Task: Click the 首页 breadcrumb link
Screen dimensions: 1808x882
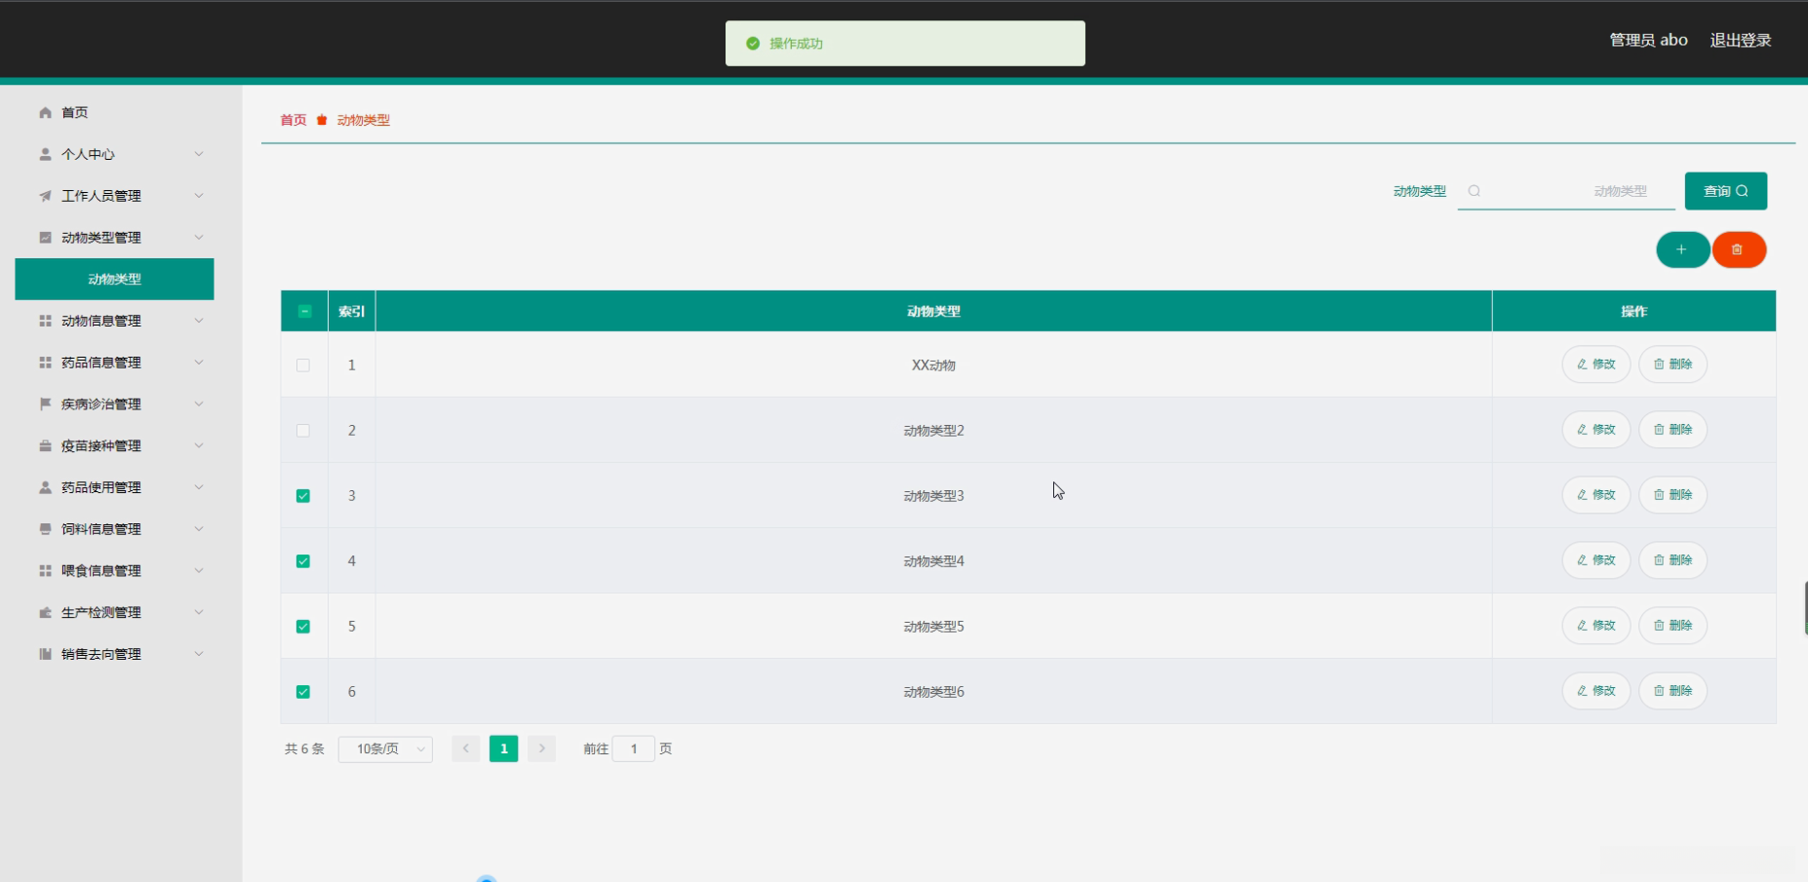Action: 294,120
